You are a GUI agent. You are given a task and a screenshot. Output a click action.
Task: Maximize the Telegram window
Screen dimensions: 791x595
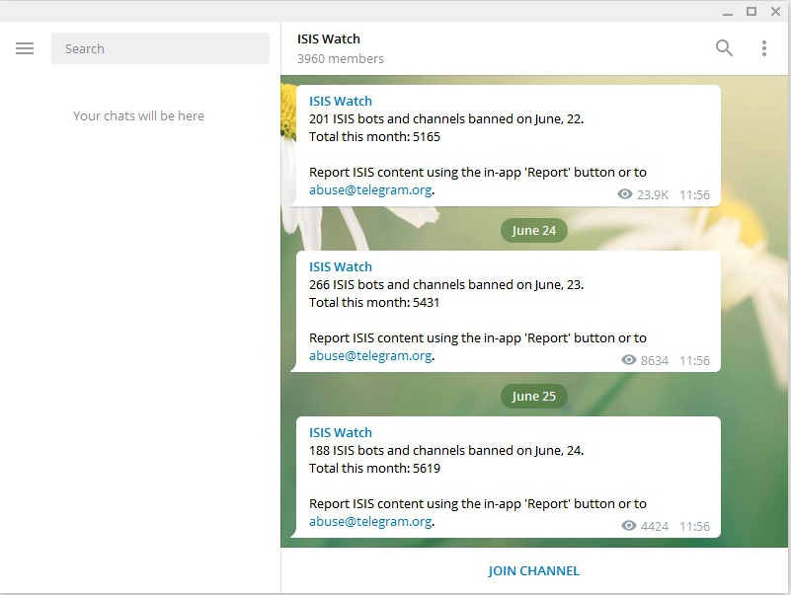tap(751, 11)
